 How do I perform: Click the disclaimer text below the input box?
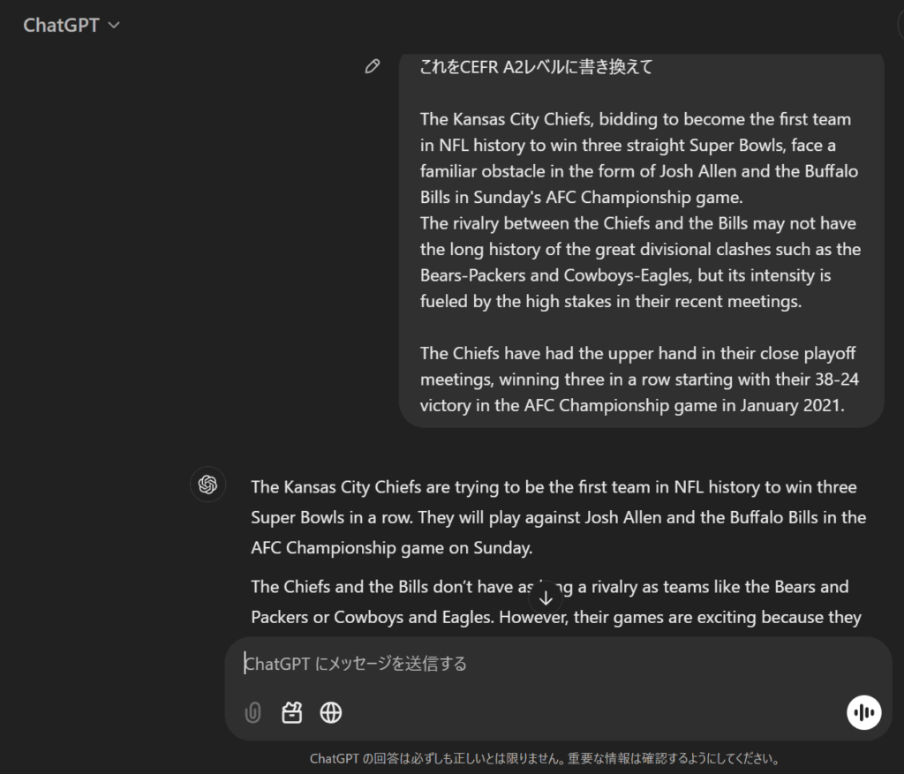(545, 758)
